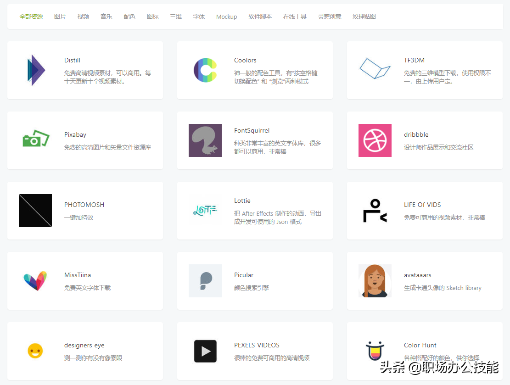Viewport: 510px width, 385px height.
Task: Open the 音乐 category tab
Action: (106, 17)
